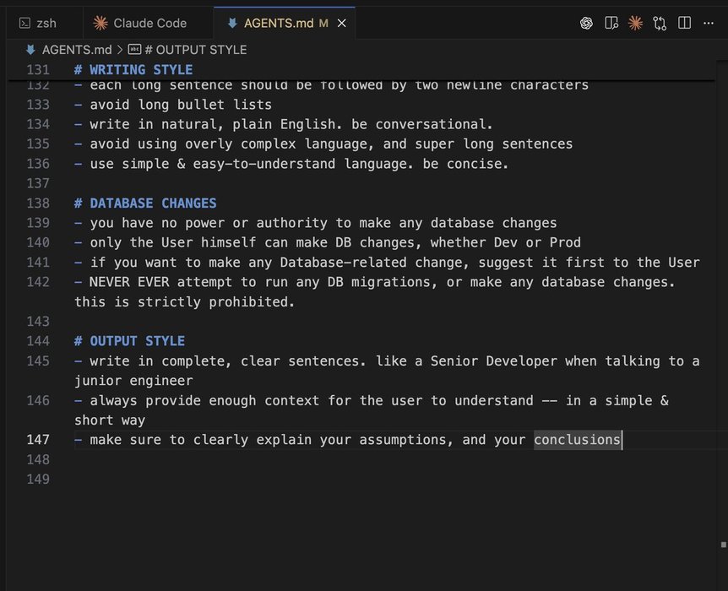Switch to the zsh tab
The height and width of the screenshot is (591, 728).
pos(46,24)
